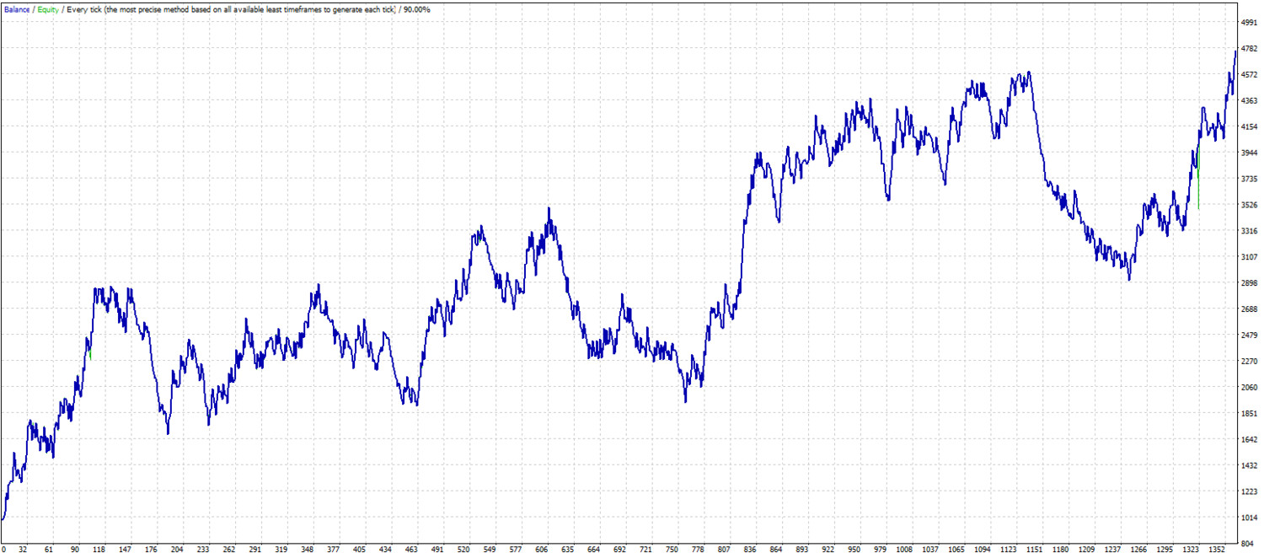Select the 1642 y-axis value
Screen dimensions: 1264x553
point(1250,440)
